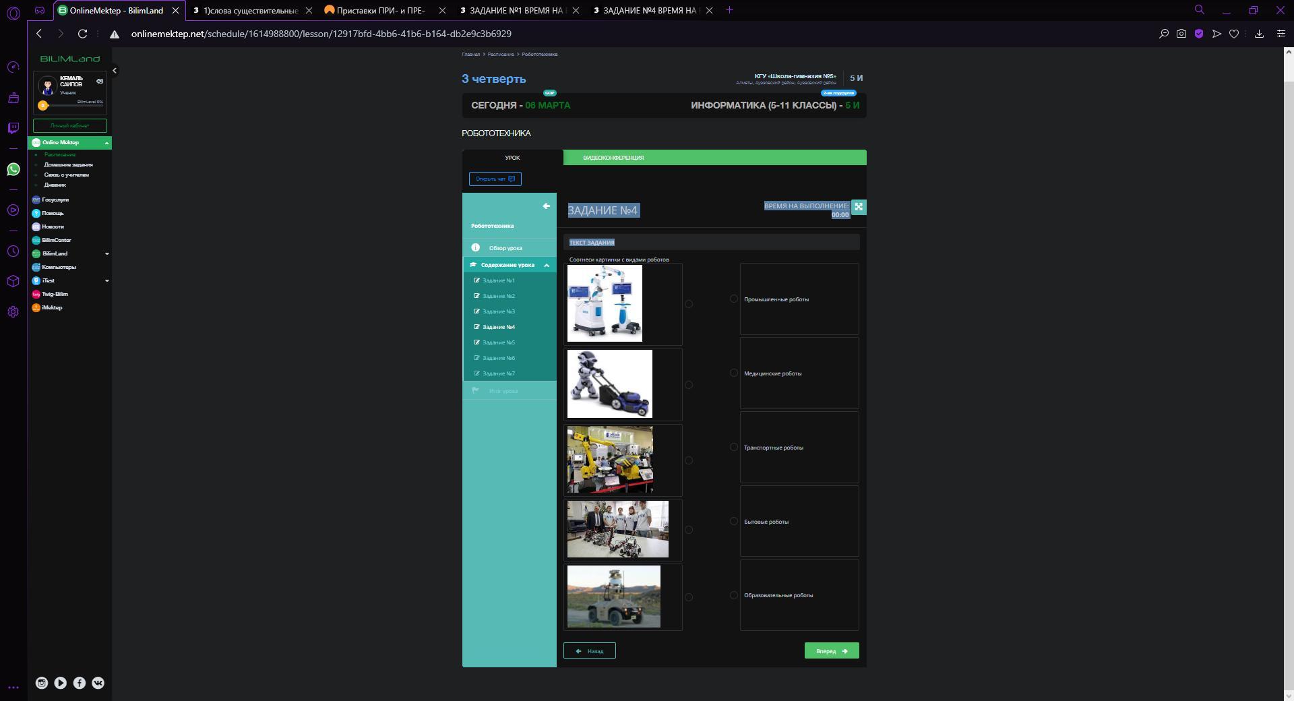Expand the iTest sidebar menu
Image resolution: width=1294 pixels, height=701 pixels.
pos(106,281)
